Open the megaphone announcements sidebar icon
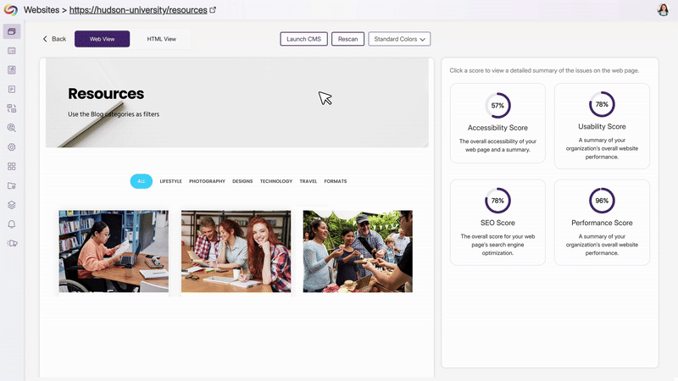 point(12,243)
